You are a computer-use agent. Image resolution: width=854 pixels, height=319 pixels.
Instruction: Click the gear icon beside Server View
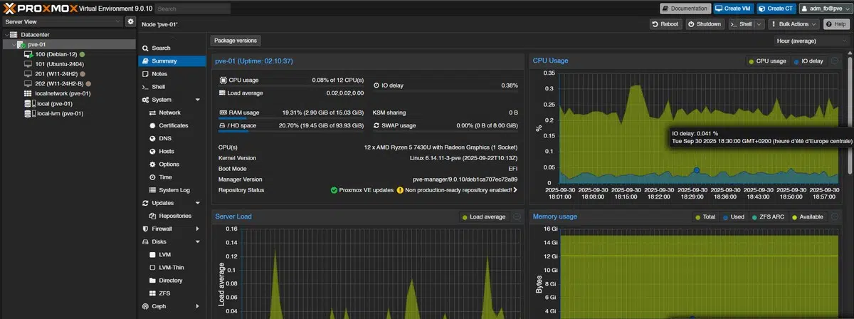(x=130, y=22)
